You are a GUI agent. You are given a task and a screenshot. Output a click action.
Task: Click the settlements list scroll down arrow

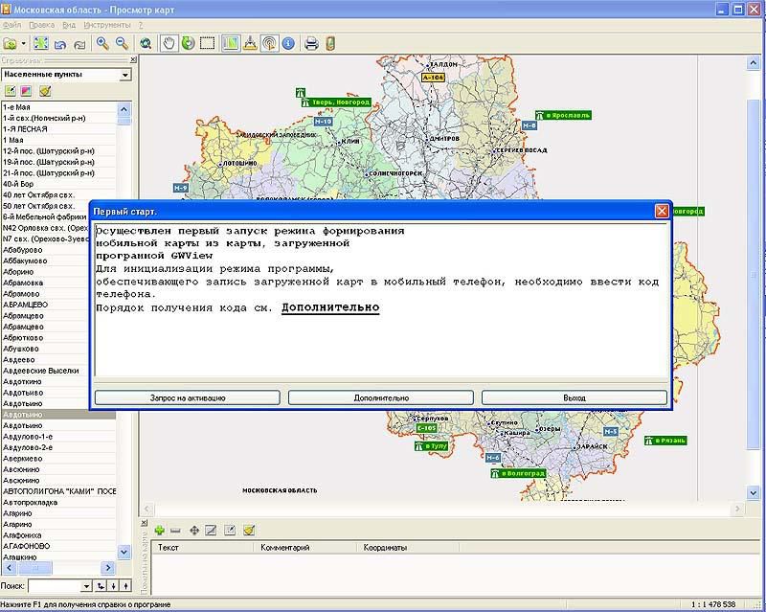coord(124,553)
